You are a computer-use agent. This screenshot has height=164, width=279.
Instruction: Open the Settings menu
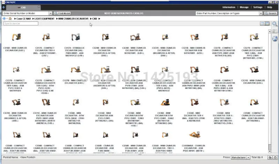coord(258,7)
